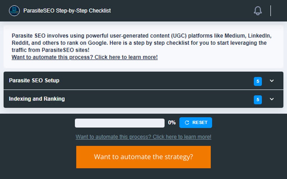Click the ParasiteSEO Step-by-Step Checklist title

tap(68, 11)
